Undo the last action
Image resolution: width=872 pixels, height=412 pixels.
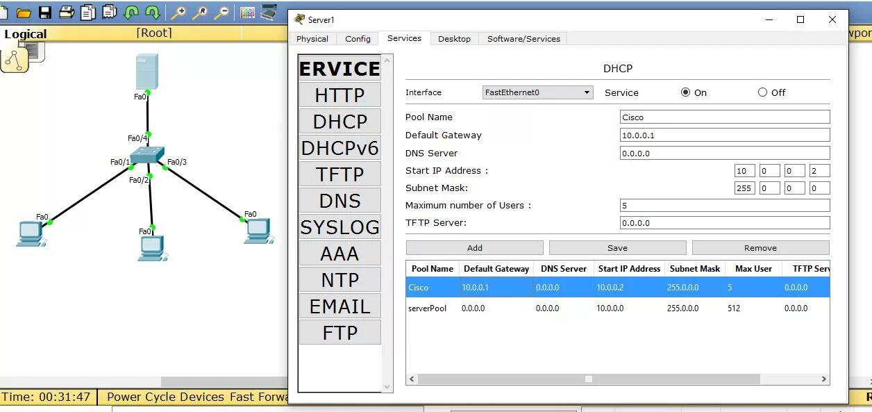pyautogui.click(x=131, y=12)
